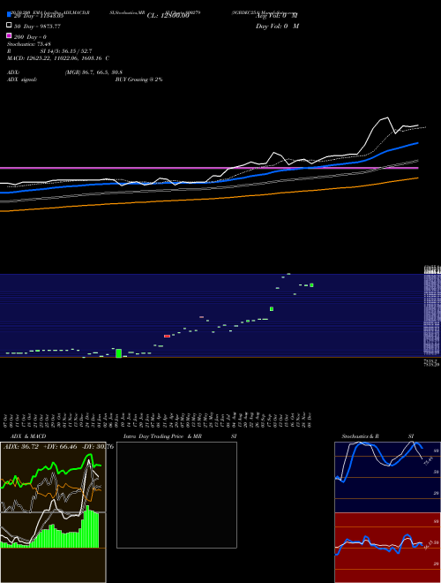Click the 'Day Vol: 0 M' label

(277, 26)
